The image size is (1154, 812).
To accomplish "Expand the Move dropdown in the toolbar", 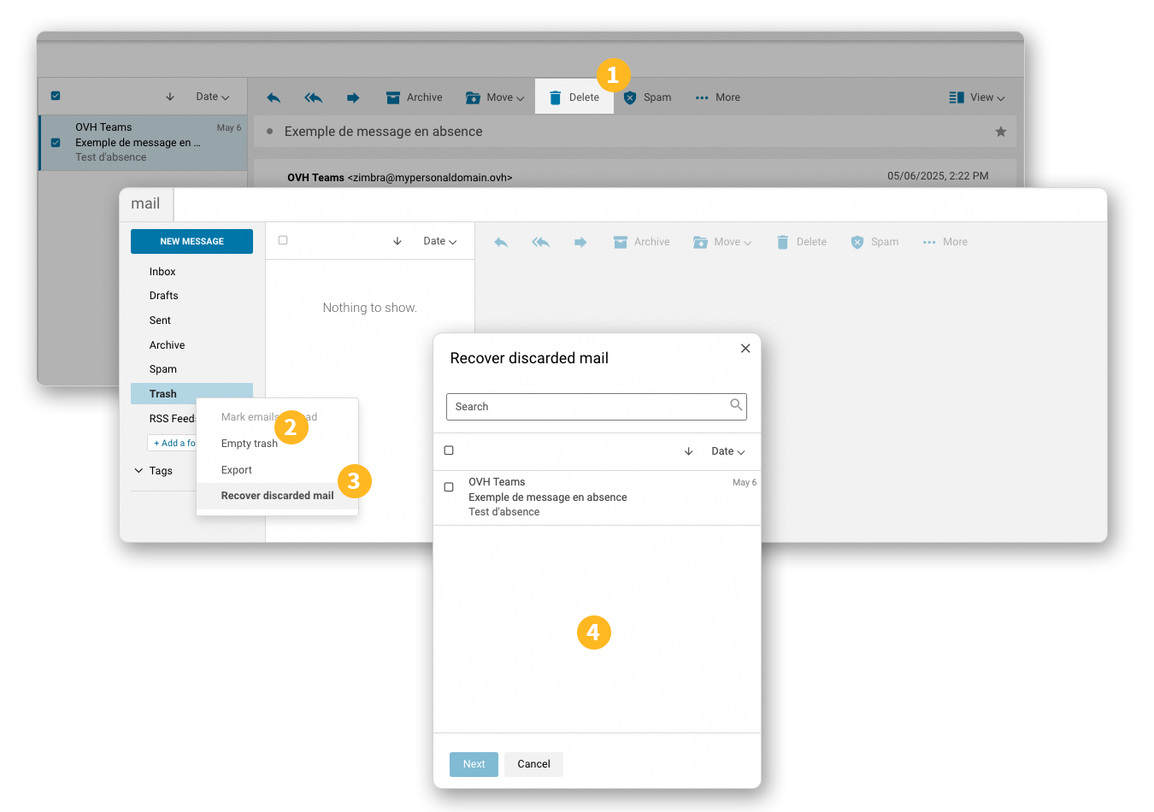I will pos(494,97).
